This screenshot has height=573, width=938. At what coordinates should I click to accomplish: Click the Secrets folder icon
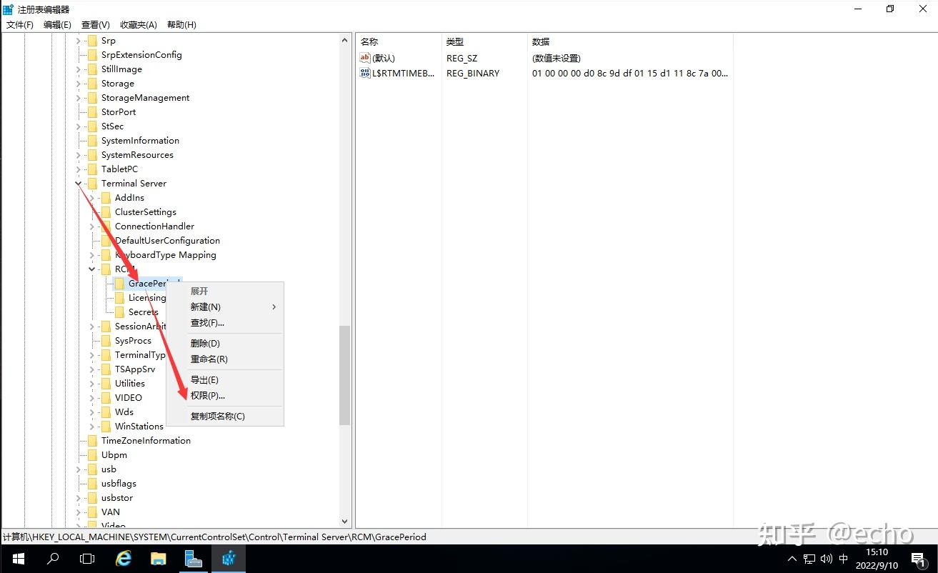coord(119,312)
